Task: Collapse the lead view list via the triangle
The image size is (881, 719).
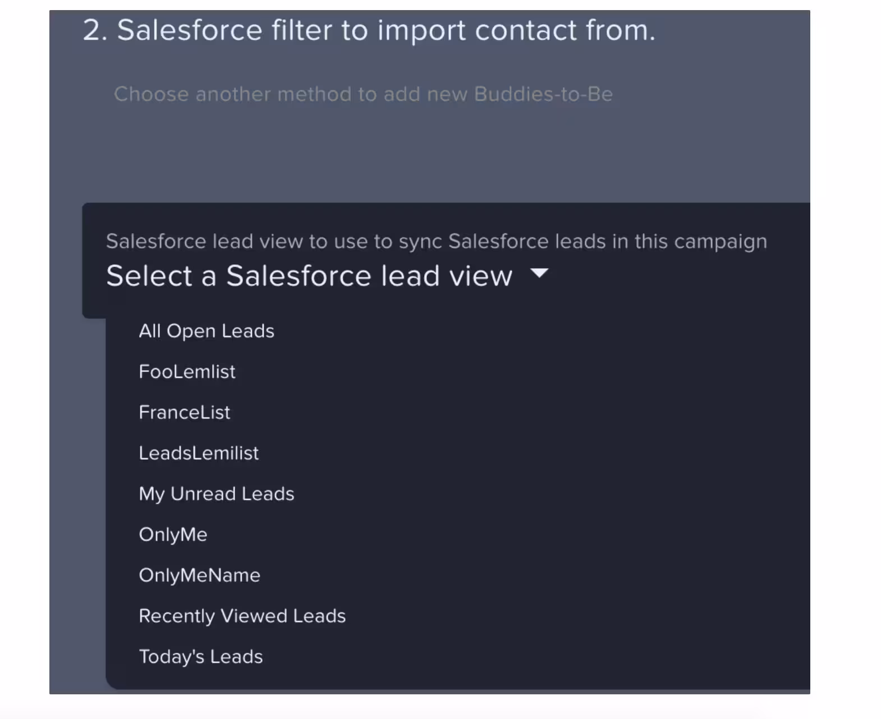Action: pos(539,273)
